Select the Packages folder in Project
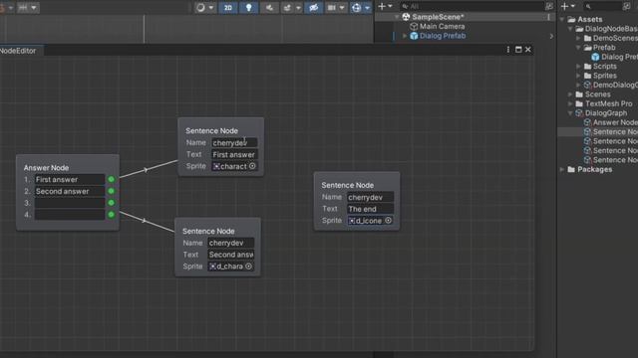This screenshot has height=358, width=638. (x=594, y=169)
